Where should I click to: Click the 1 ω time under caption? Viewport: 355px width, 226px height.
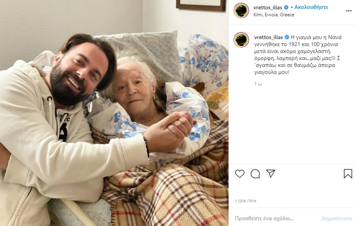coord(258,84)
